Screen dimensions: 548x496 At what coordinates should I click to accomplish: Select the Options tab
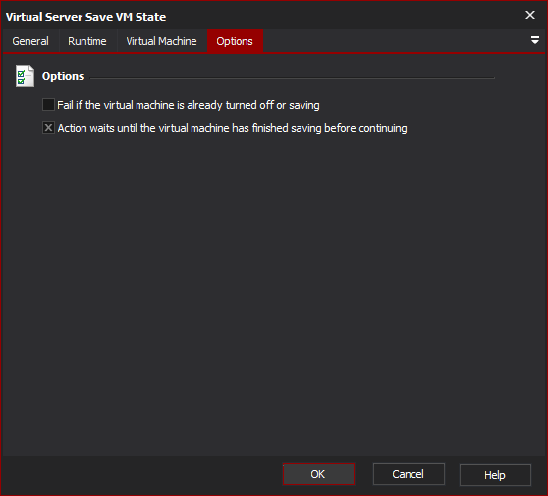[x=235, y=41]
